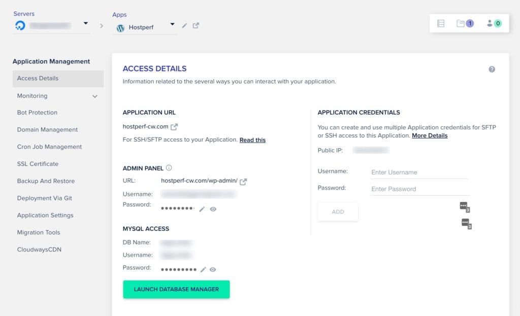Open SSL Certificate from sidebar
This screenshot has height=316, width=520.
point(38,164)
